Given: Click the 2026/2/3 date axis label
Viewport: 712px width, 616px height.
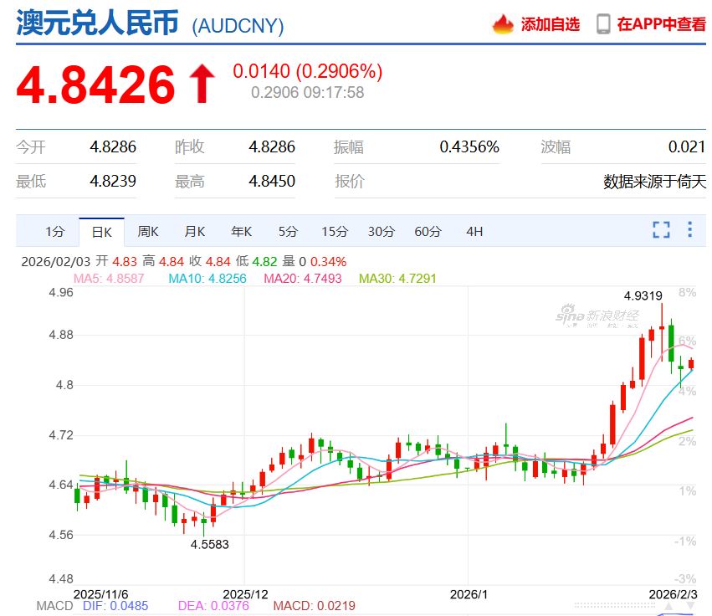Looking at the screenshot, I should coord(673,594).
